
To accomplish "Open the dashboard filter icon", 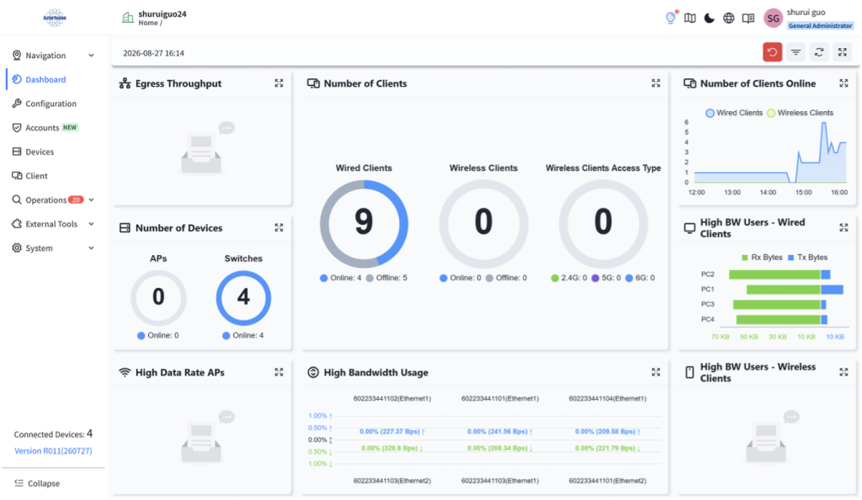I will click(795, 52).
